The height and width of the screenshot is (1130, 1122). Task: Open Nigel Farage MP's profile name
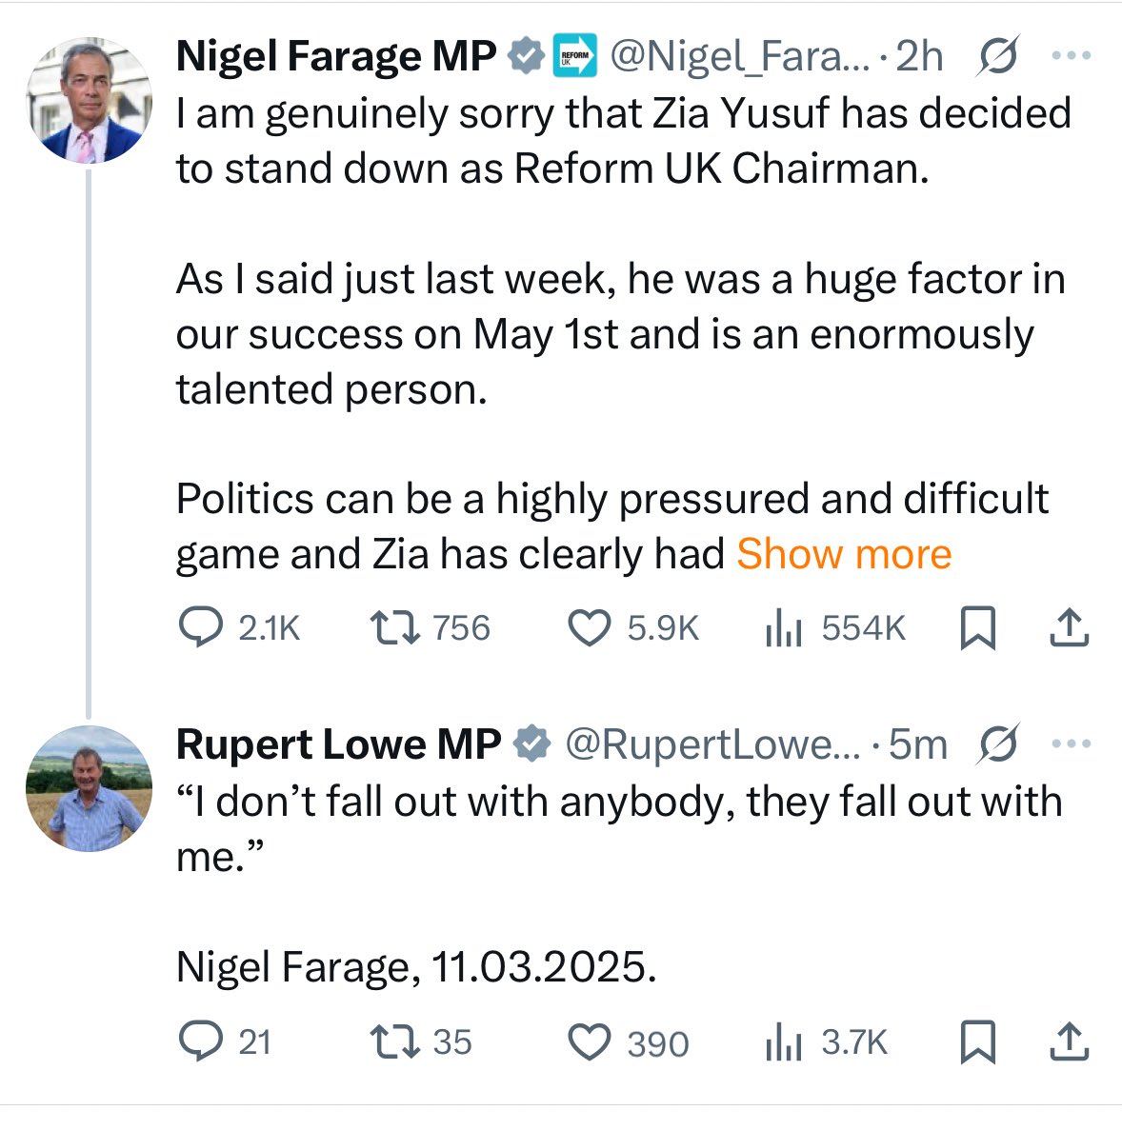[x=336, y=57]
